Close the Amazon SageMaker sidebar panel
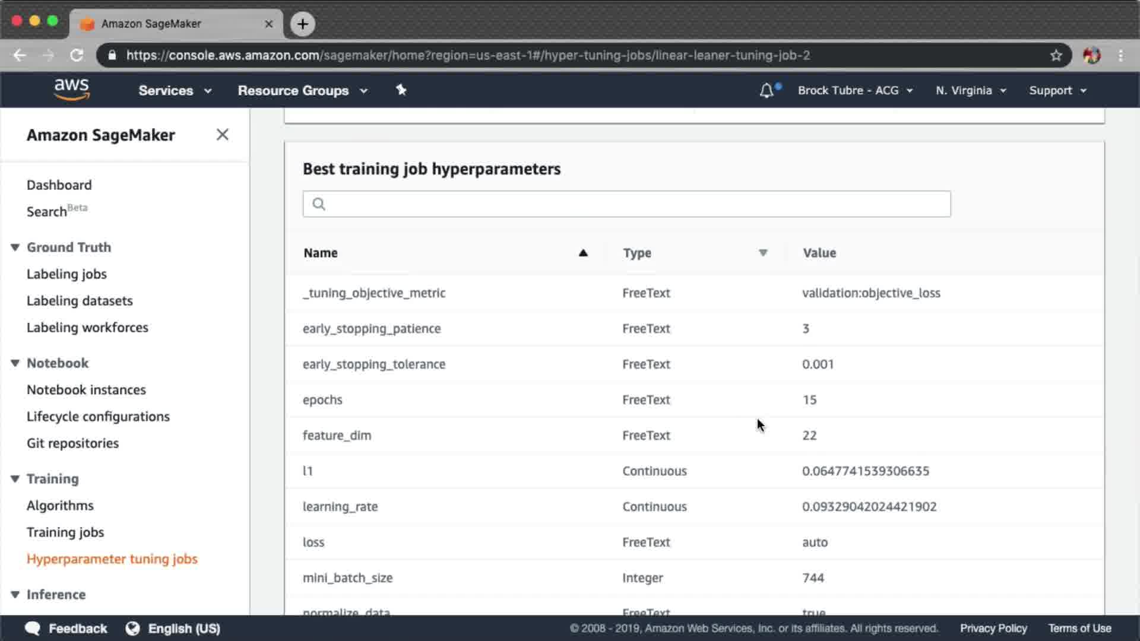This screenshot has height=641, width=1140. coord(222,135)
